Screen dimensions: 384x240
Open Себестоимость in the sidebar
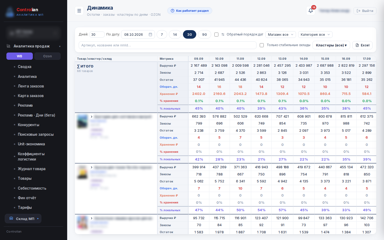pos(32,188)
